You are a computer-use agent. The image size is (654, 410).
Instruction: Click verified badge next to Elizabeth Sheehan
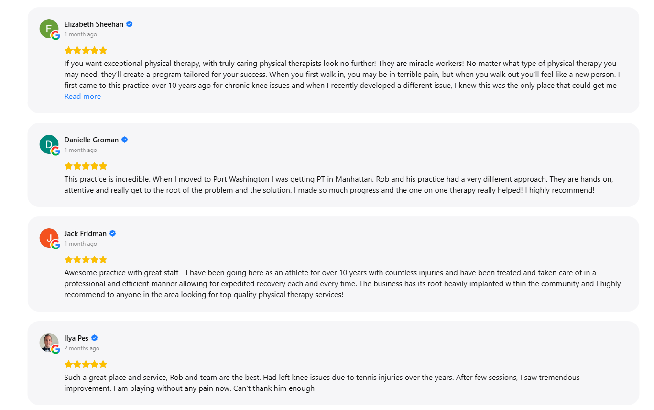point(129,24)
